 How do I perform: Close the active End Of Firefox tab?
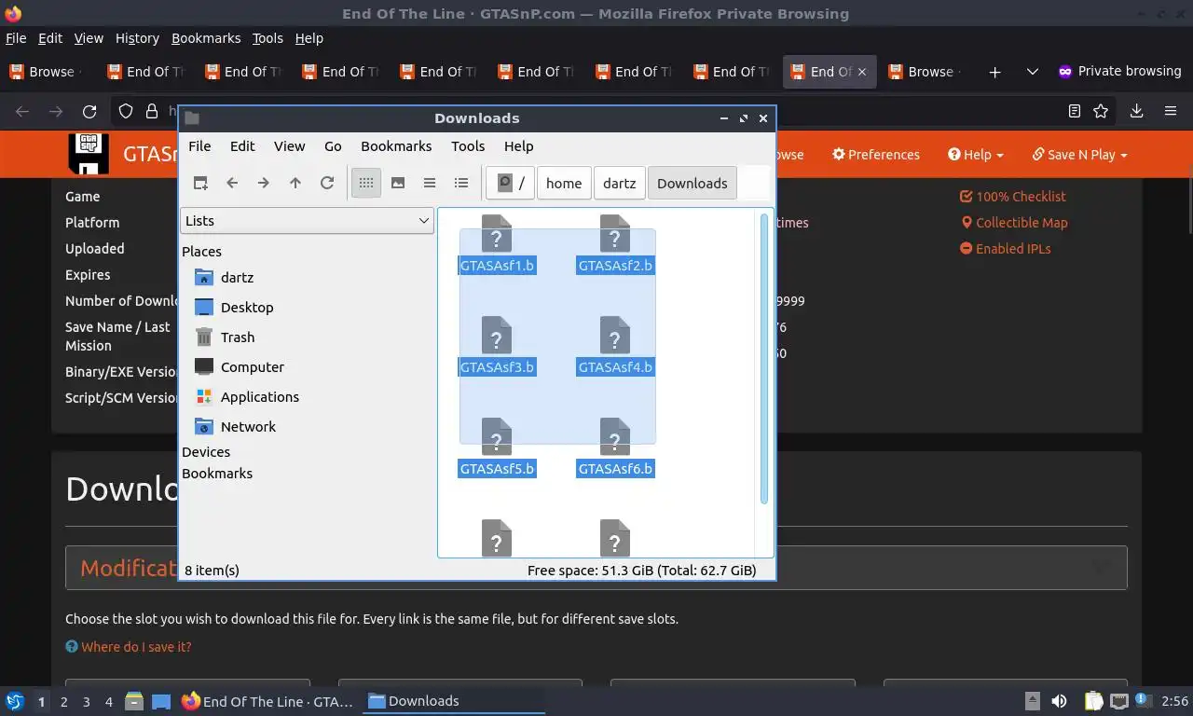click(861, 72)
